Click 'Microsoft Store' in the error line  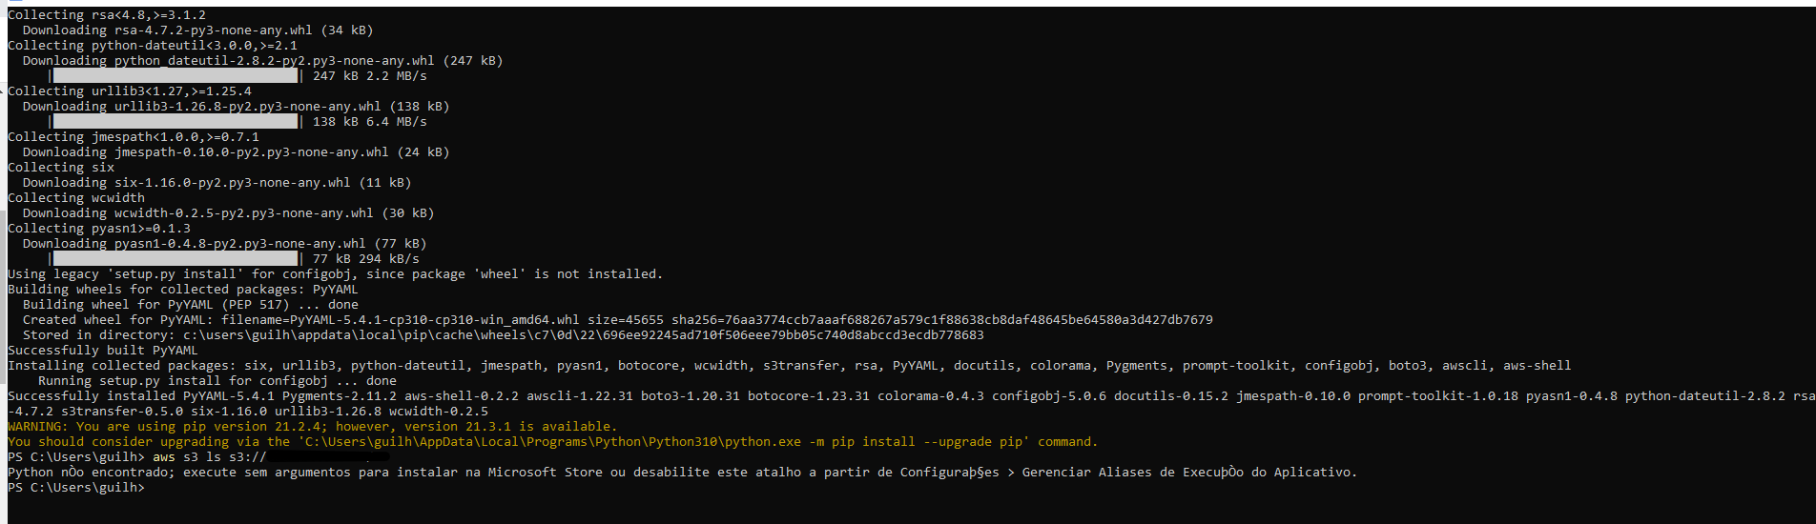pyautogui.click(x=546, y=472)
